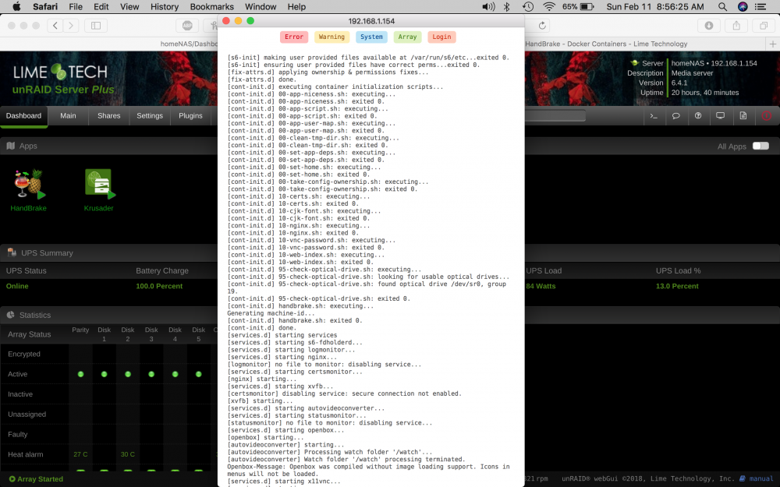Reload the page in Safari
Viewport: 780px width, 487px height.
[542, 26]
